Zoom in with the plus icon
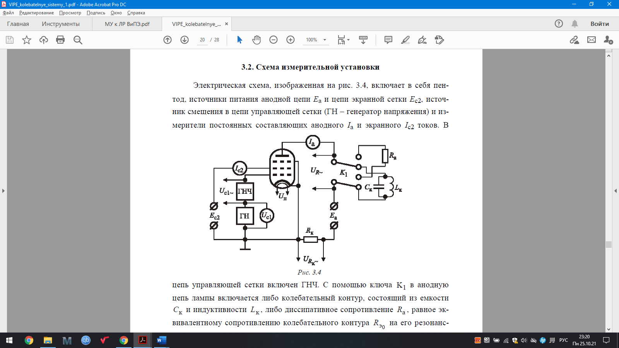Viewport: 619px width, 348px height. click(x=291, y=40)
